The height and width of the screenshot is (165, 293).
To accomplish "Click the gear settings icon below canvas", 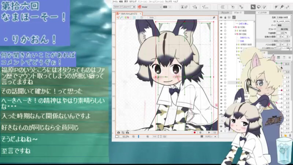I will pyautogui.click(x=200, y=132).
